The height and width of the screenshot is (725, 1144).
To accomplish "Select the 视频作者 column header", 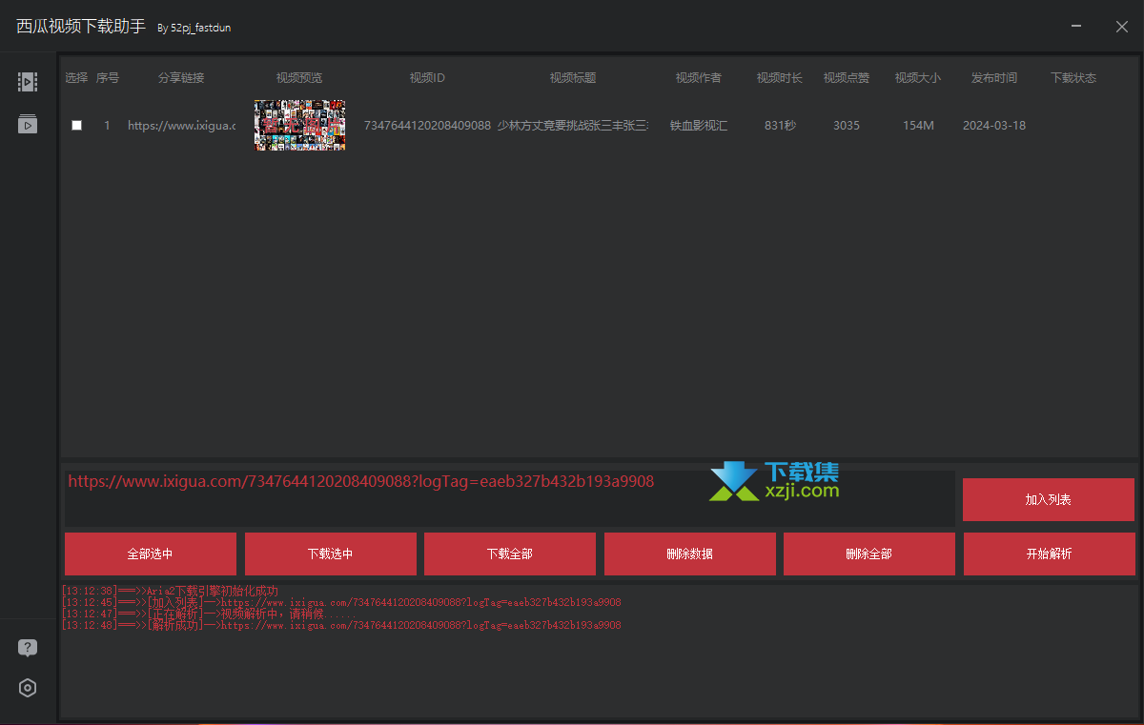I will (x=699, y=78).
